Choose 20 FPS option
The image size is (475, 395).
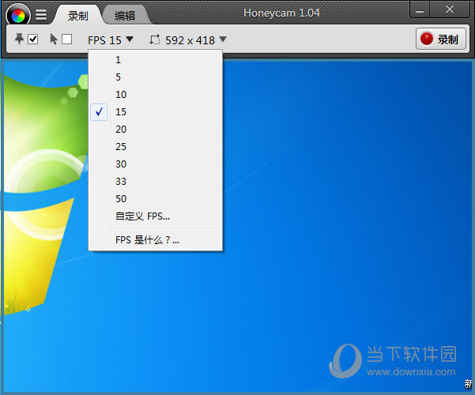click(x=156, y=130)
